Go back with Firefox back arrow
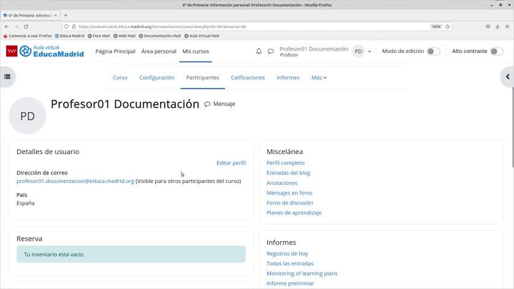 pos(7,26)
